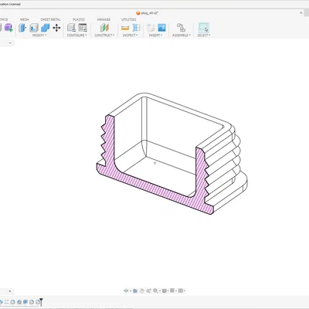309x309 pixels.
Task: Click the Zoom magnifier icon beside the Pan hand
Action: 148,290
